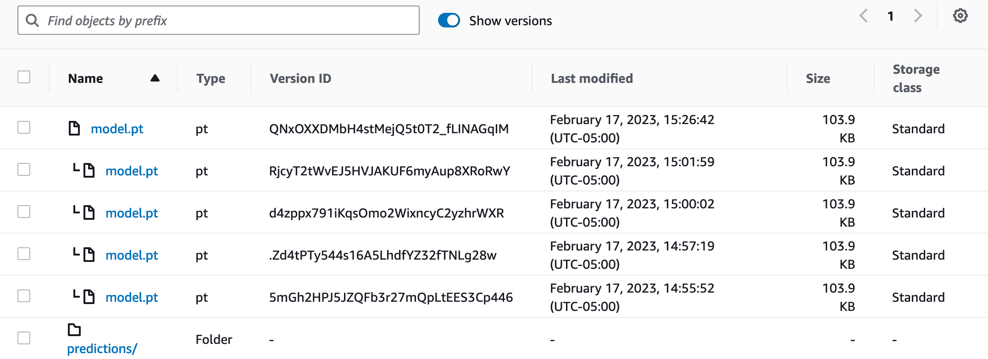This screenshot has height=359, width=988.
Task: Toggle the Name column sort arrow
Action: tap(155, 78)
